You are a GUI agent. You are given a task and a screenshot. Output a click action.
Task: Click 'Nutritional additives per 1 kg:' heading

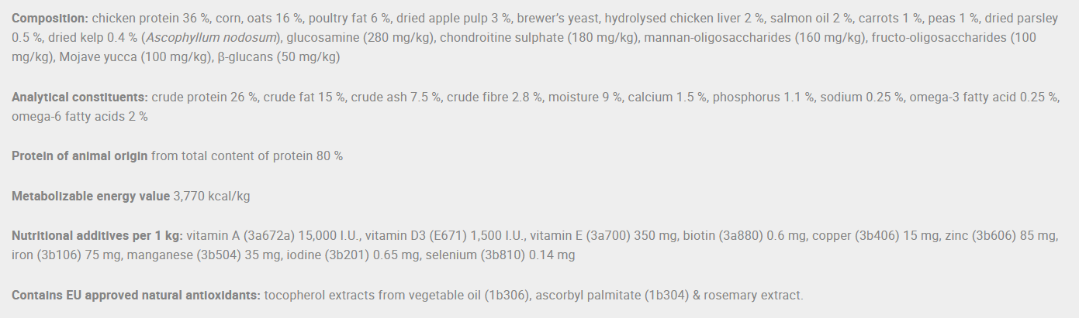(x=98, y=235)
